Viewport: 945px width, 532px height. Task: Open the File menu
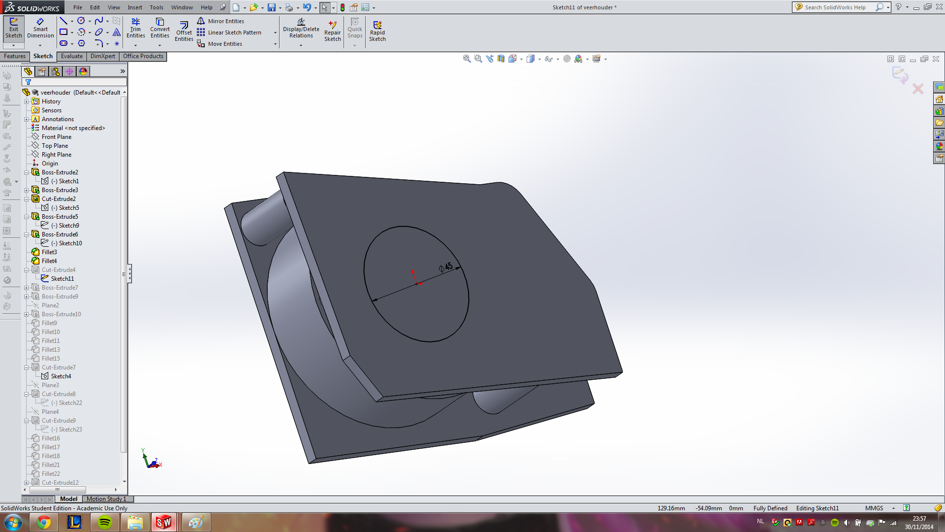pos(78,7)
